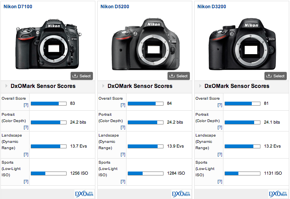Screen dimensions: 290x199
Task: Open the Nikon D3200 title link
Action: pos(212,7)
